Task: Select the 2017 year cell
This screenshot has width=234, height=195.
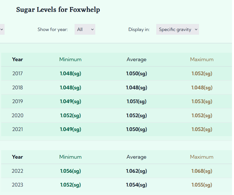Action: [18, 74]
